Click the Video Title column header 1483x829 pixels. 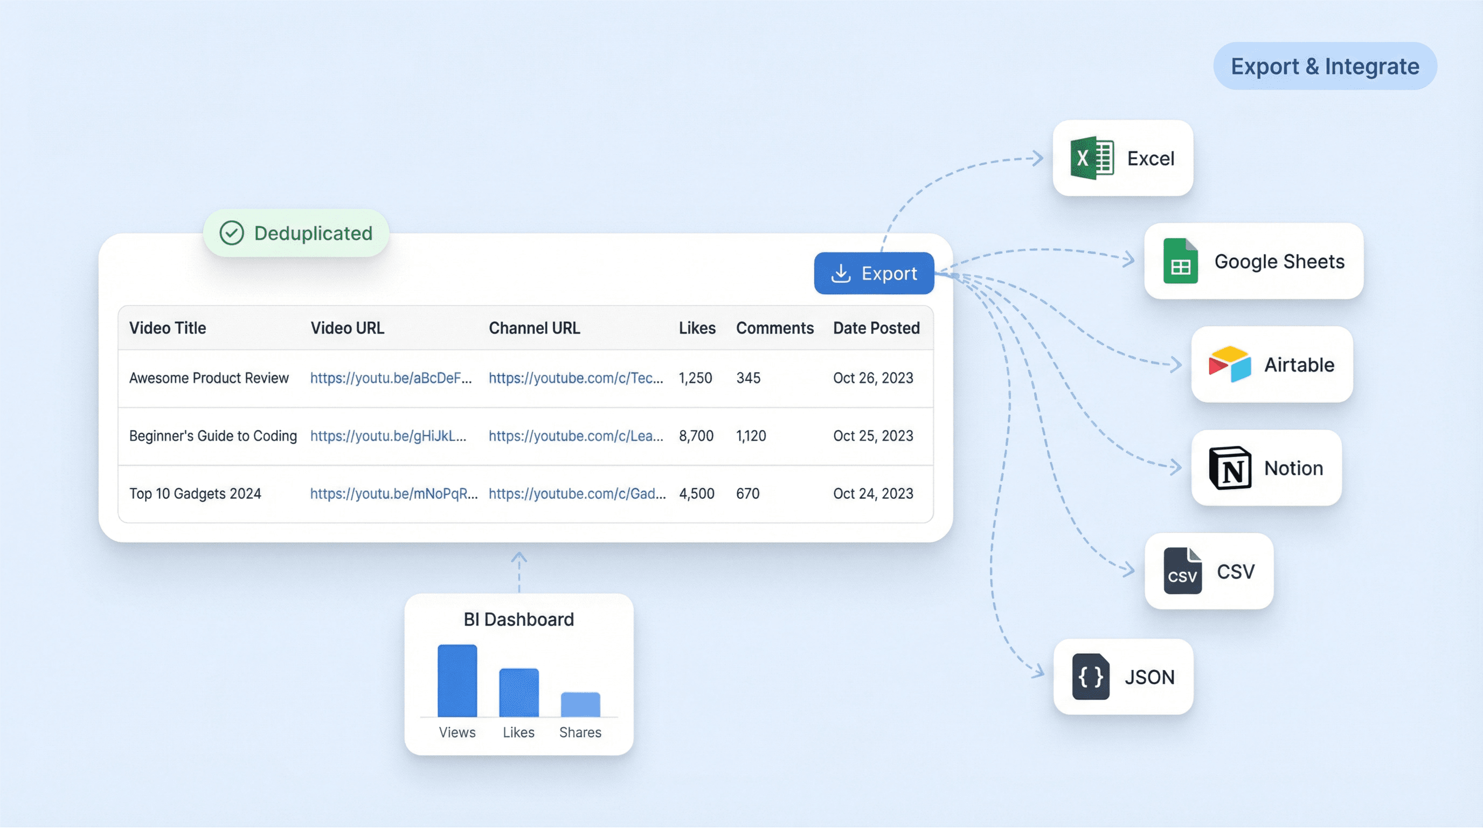point(168,329)
